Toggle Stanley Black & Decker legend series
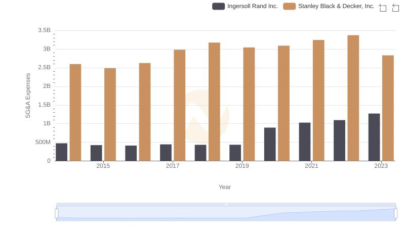Viewport: 405px width, 233px height. pos(329,6)
